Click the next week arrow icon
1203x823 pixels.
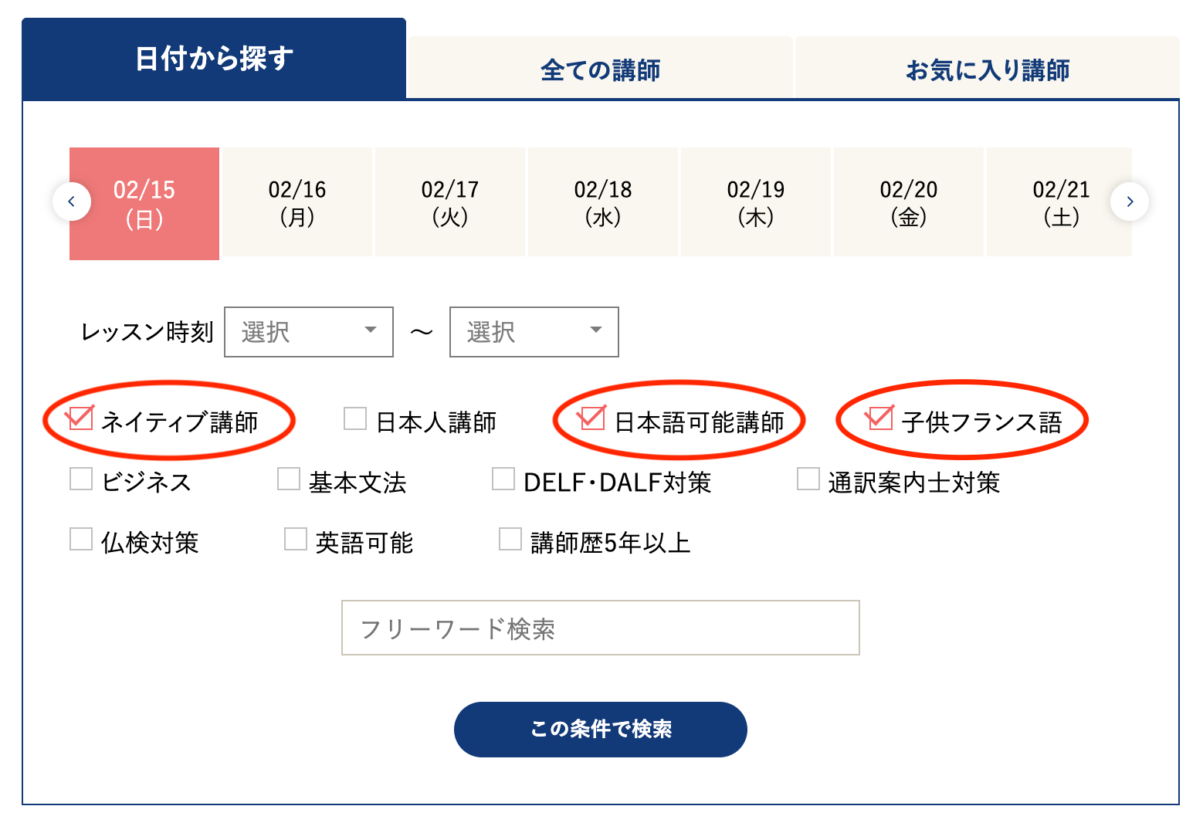(x=1130, y=202)
